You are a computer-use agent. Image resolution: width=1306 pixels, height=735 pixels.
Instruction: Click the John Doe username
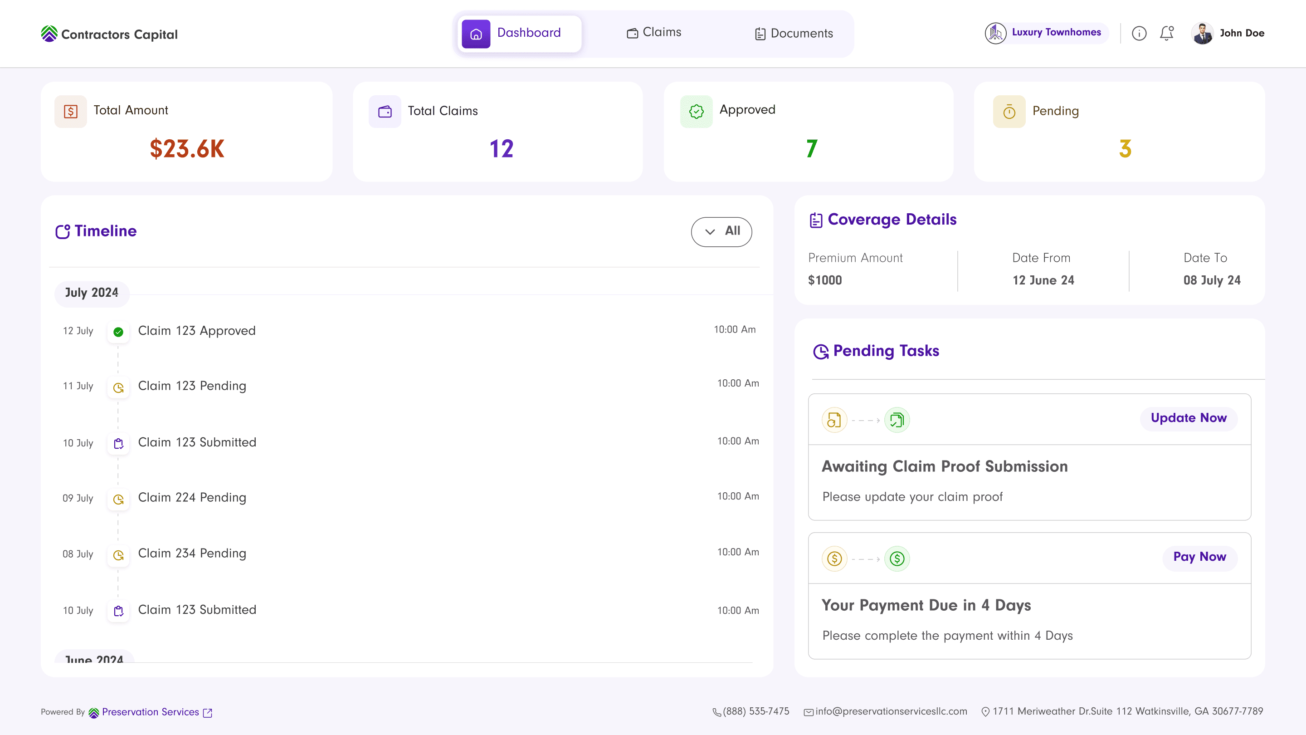pyautogui.click(x=1242, y=34)
